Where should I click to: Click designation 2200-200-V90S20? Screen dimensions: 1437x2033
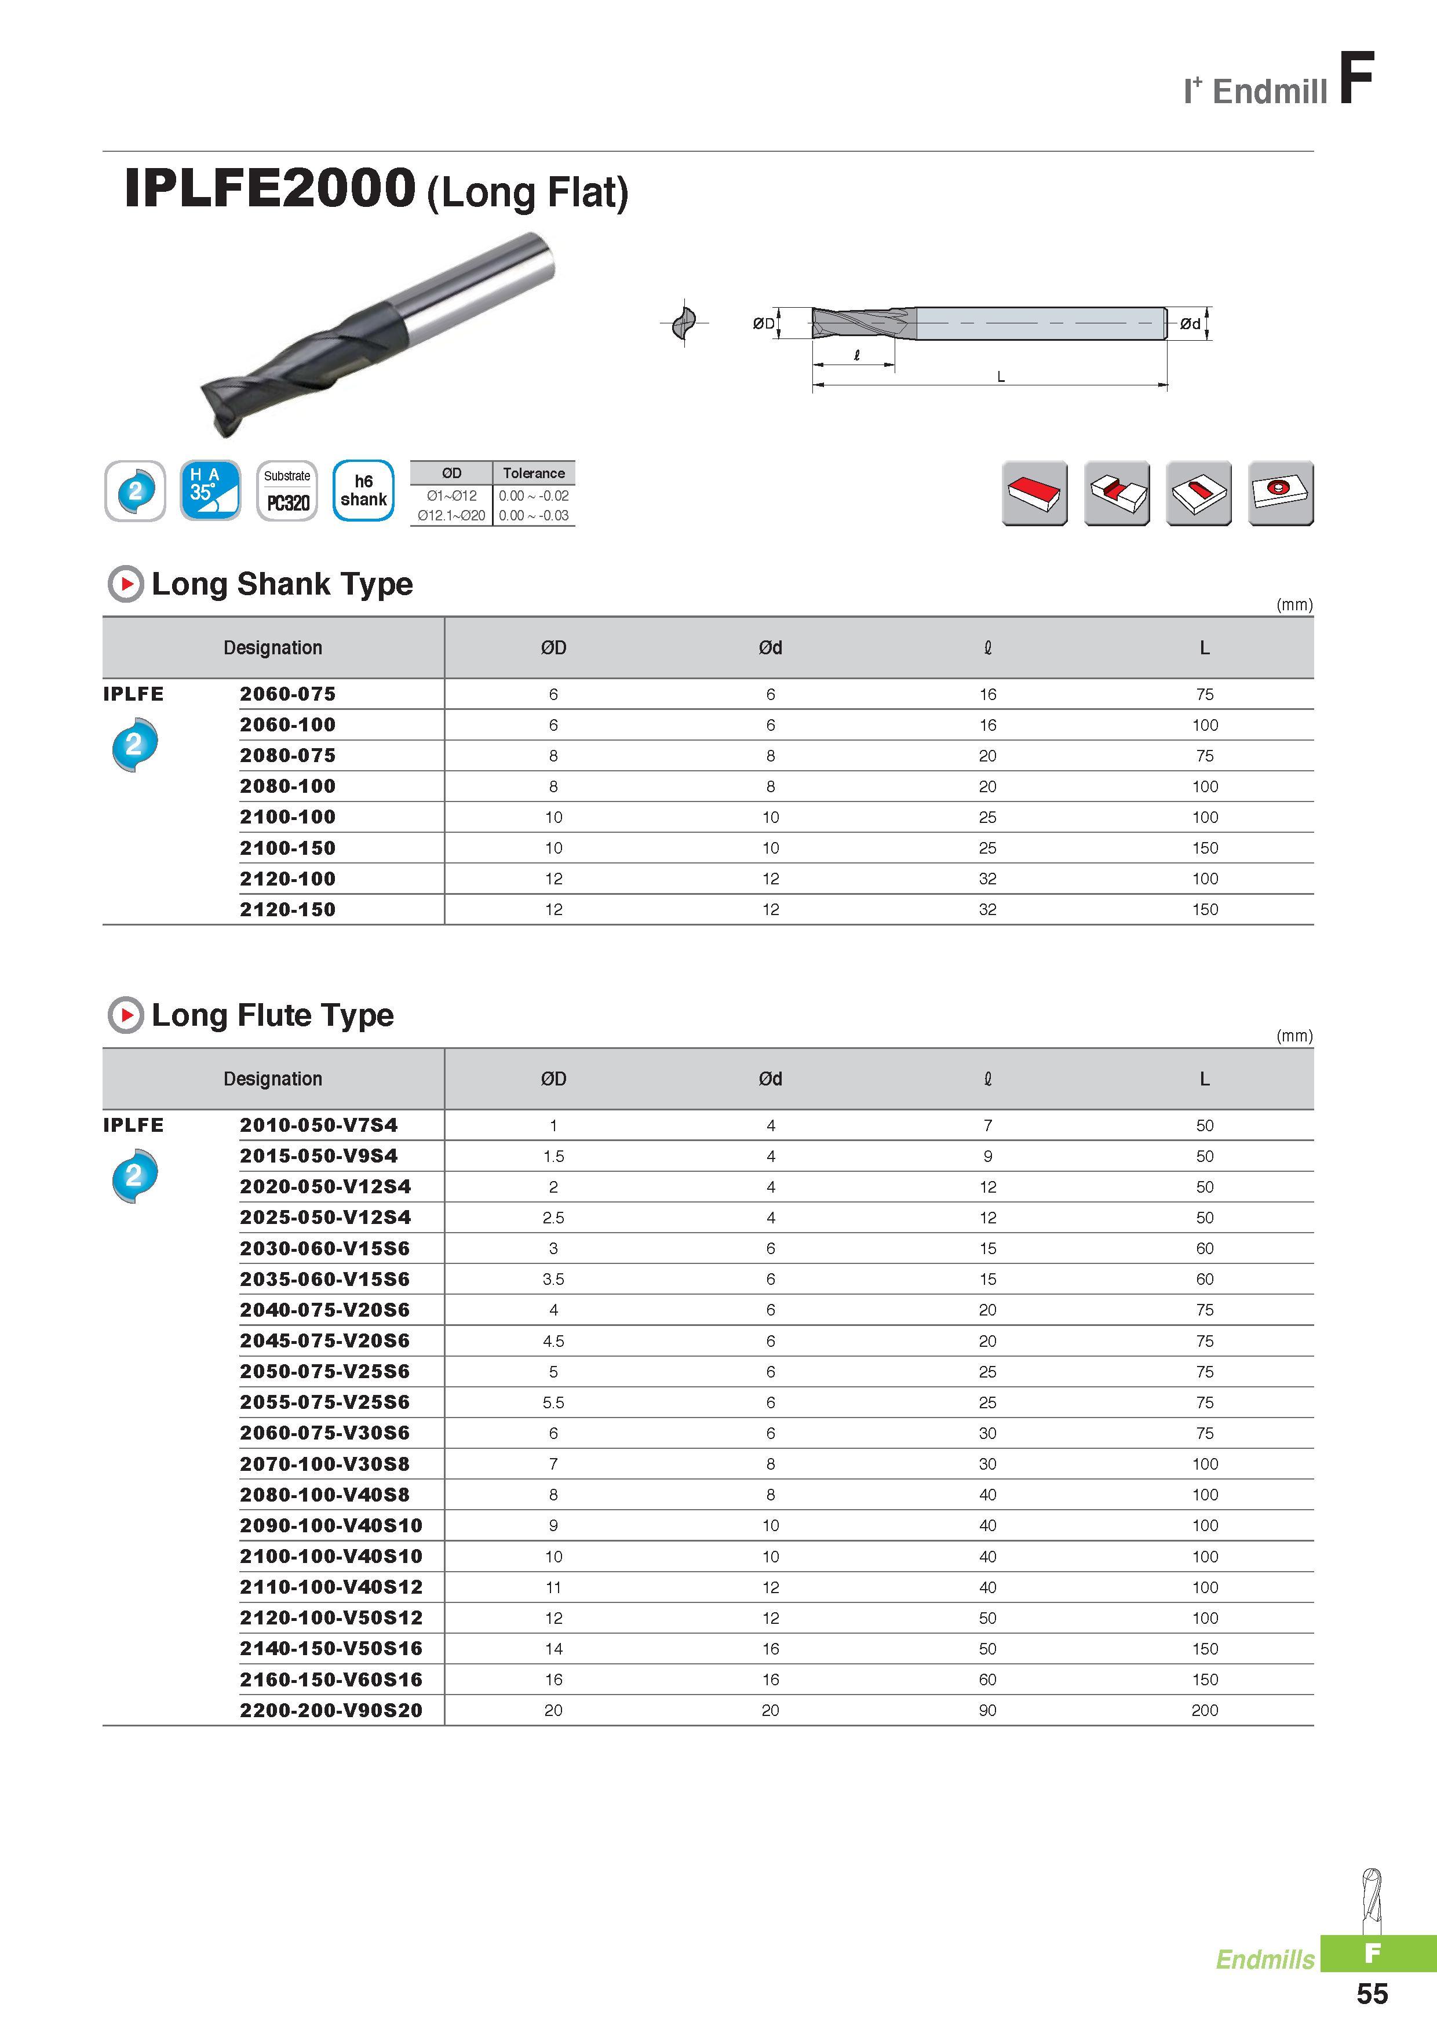331,1710
